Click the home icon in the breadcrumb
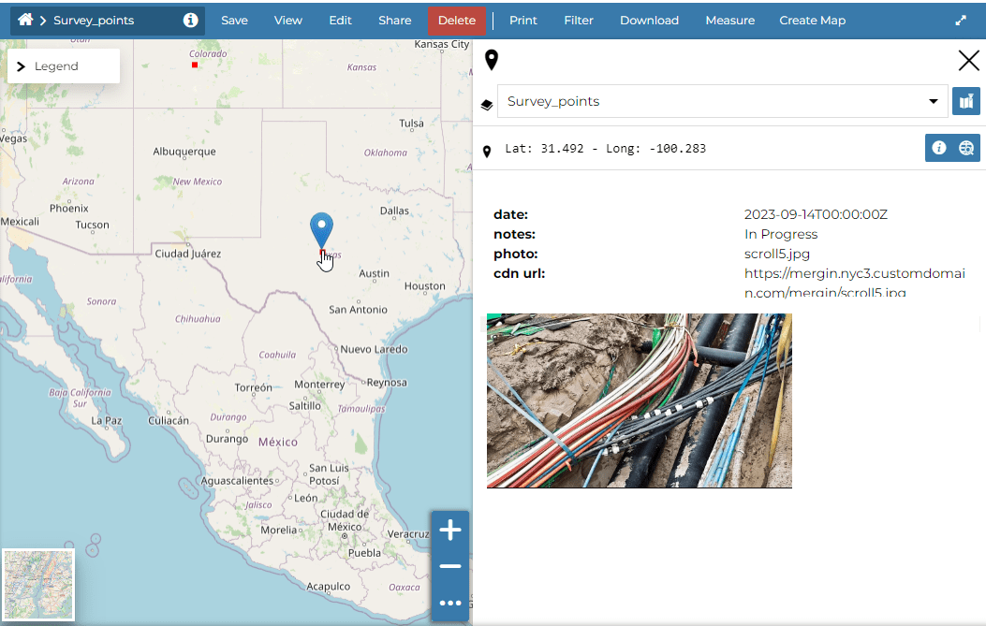986x626 pixels. point(25,20)
